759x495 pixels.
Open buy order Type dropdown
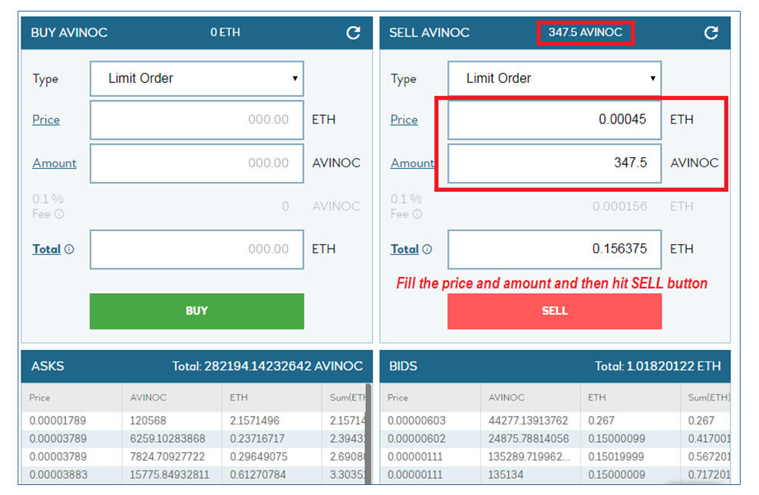(197, 78)
